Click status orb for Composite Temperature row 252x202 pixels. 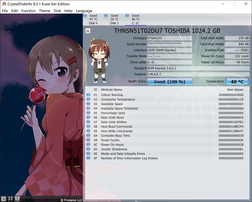pos(88,99)
